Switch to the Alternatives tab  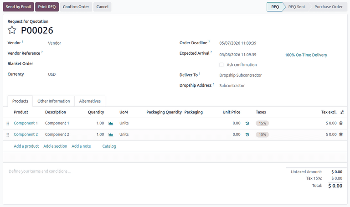pos(90,101)
